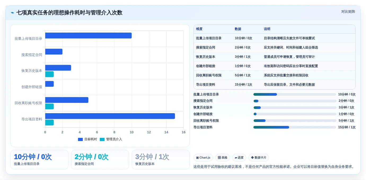The width and height of the screenshot is (366, 180).
Task: Click the lightning icon beside the title
Action: coord(12,13)
